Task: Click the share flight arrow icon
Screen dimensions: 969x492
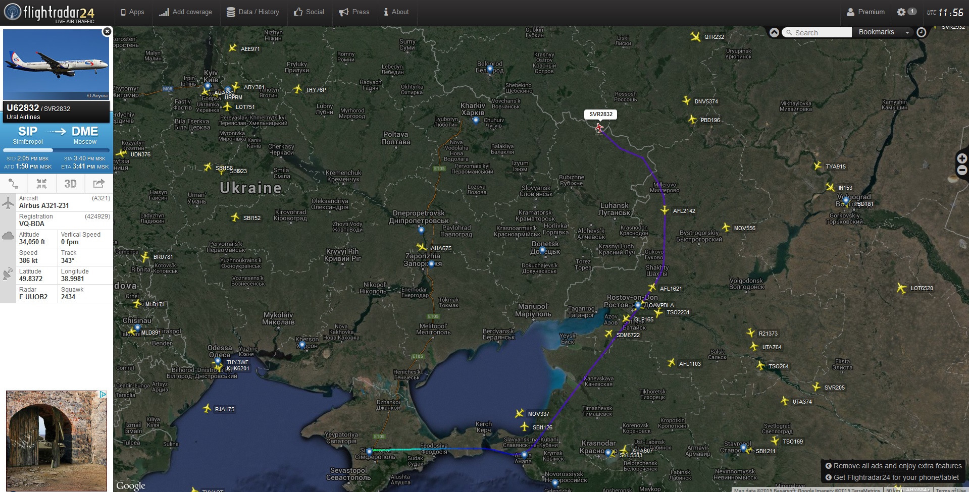Action: [99, 184]
